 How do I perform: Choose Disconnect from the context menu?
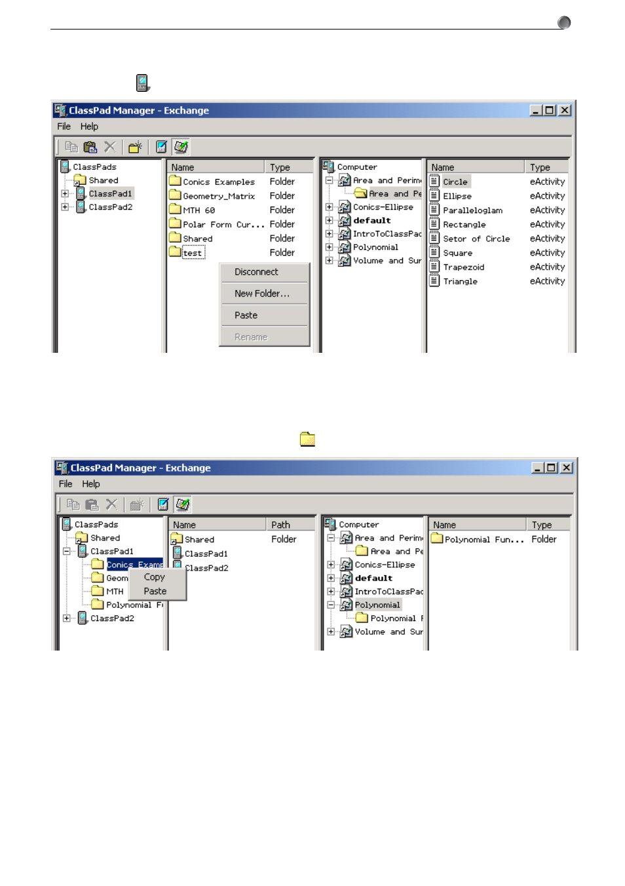pos(264,272)
